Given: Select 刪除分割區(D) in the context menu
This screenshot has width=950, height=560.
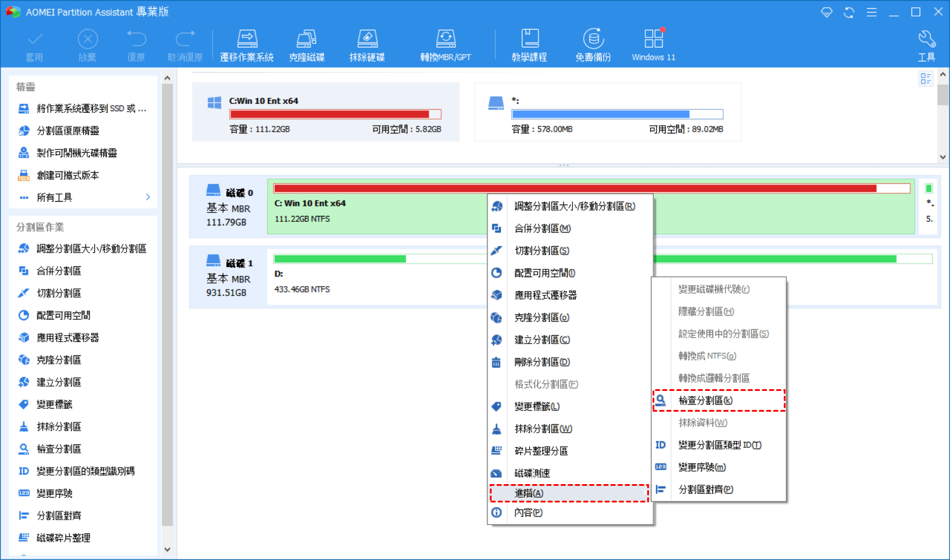Looking at the screenshot, I should 570,362.
